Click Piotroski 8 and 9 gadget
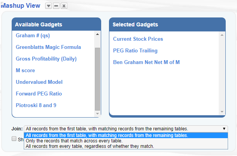 click(36, 105)
